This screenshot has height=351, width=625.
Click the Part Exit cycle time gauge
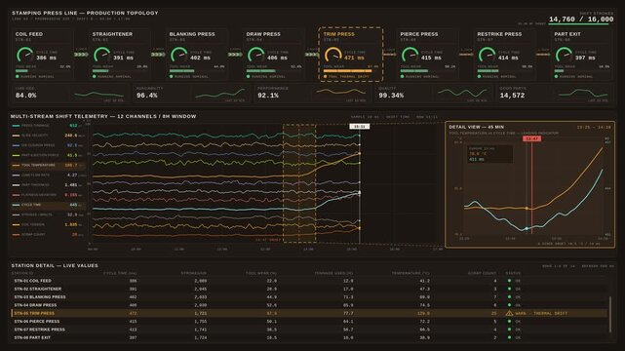[x=564, y=55]
